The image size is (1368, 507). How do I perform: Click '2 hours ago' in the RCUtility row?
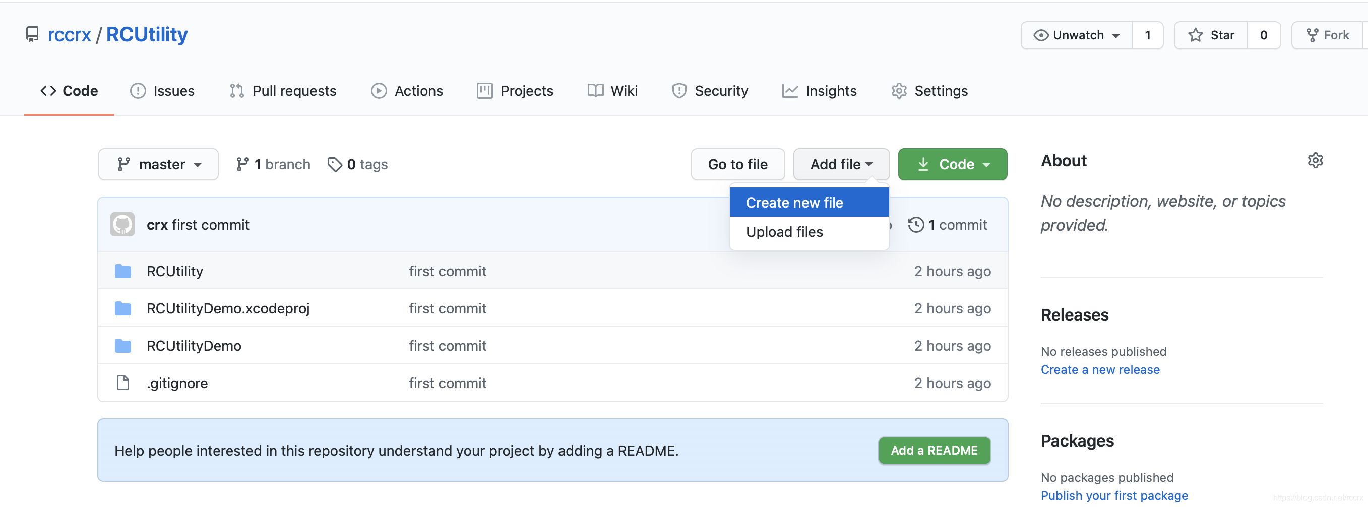[952, 271]
